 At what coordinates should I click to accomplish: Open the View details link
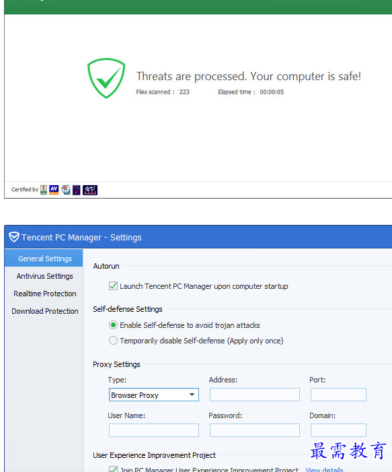324,469
